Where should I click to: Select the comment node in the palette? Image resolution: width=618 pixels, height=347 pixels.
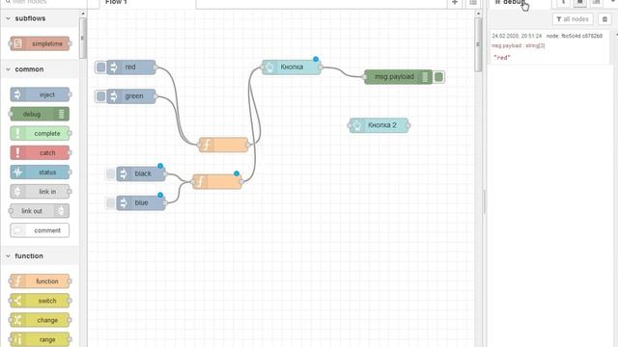coord(40,230)
